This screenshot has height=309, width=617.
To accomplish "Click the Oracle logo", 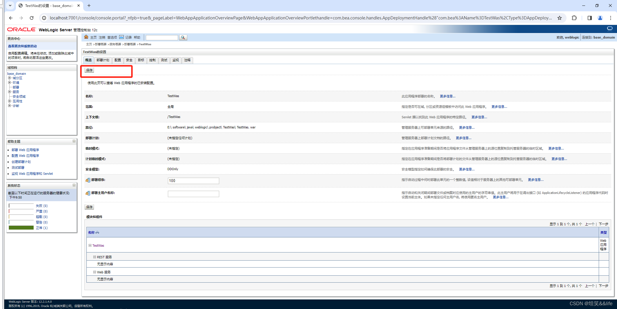I will [21, 30].
